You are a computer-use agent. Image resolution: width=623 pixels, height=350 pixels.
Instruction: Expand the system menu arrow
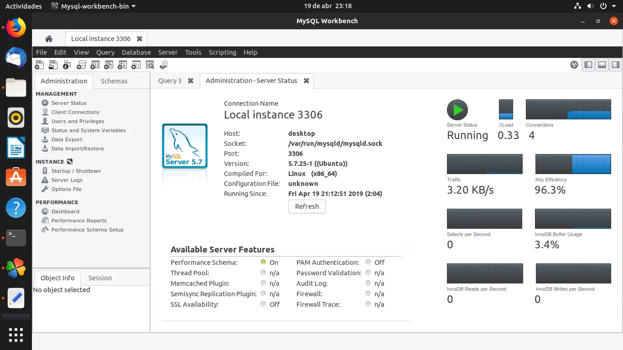tap(614, 6)
